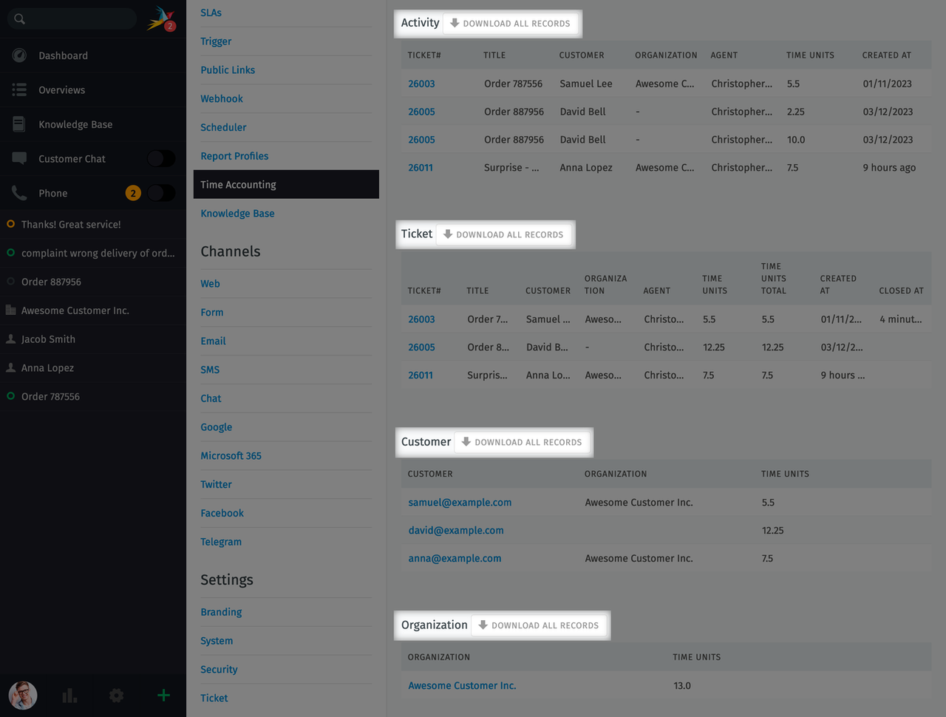Download all records for the Activity table
The width and height of the screenshot is (946, 717).
[511, 23]
